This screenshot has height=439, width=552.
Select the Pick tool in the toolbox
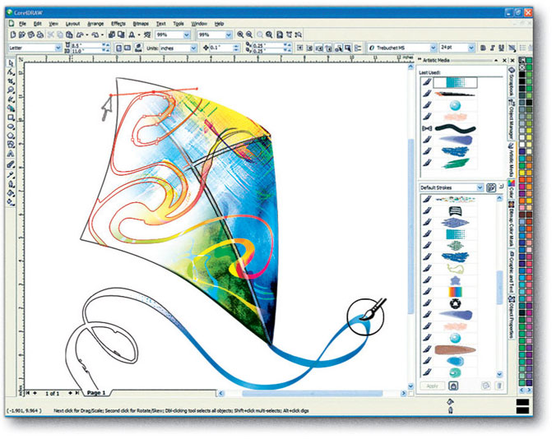[x=11, y=63]
